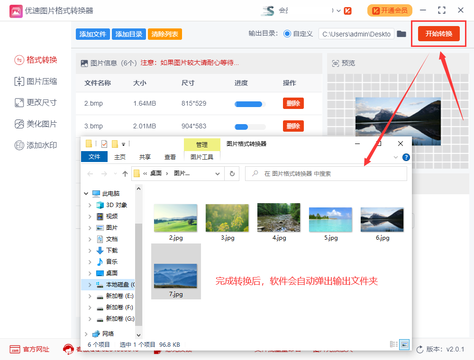Click the 官方网址 icon at bottom
The height and width of the screenshot is (360, 474).
coord(15,350)
